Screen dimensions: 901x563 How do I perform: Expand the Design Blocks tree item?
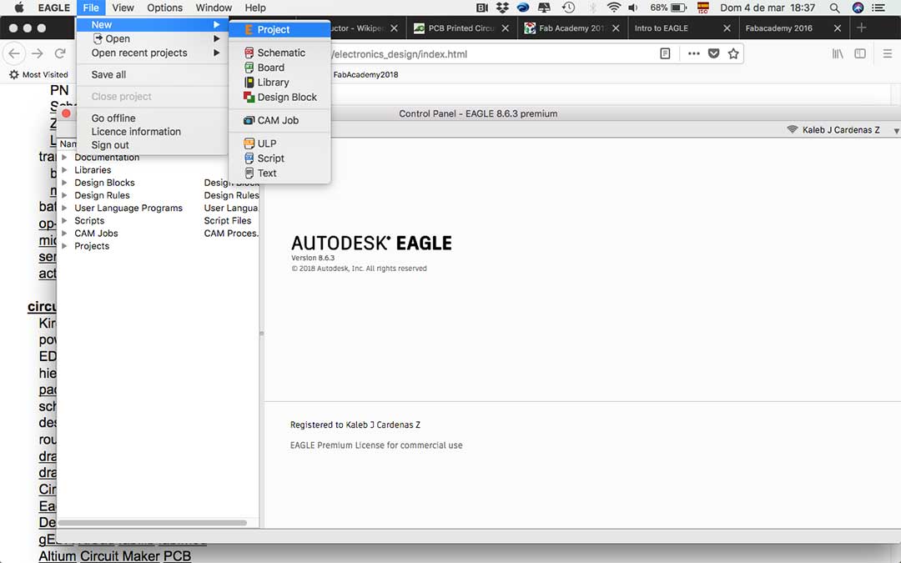click(x=64, y=183)
